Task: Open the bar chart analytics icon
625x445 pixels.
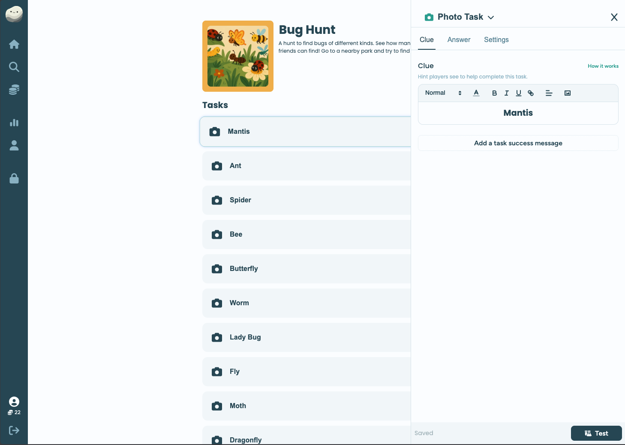Action: [x=14, y=123]
